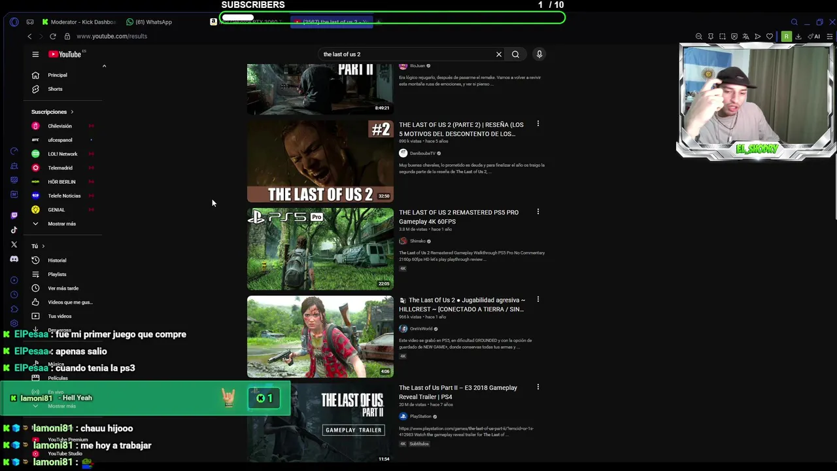Click the green R extension icon
The image size is (837, 471).
787,37
